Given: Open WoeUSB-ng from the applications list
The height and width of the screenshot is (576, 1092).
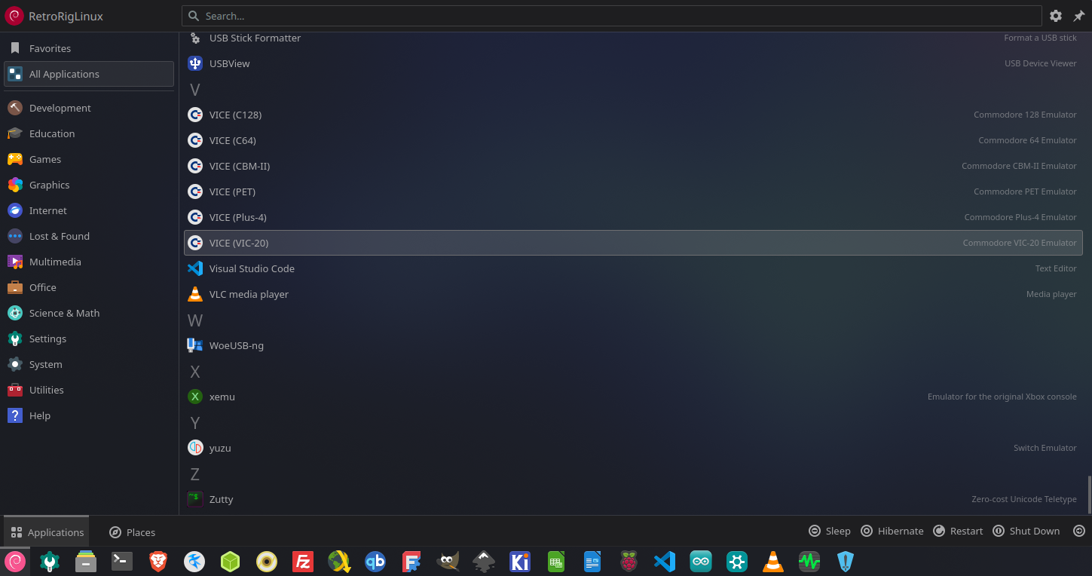Looking at the screenshot, I should pyautogui.click(x=237, y=345).
